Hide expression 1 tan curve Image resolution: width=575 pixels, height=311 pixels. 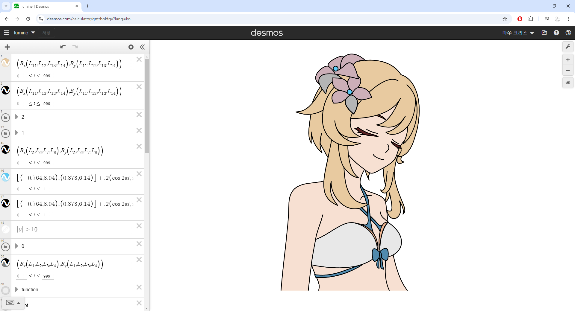pyautogui.click(x=6, y=63)
